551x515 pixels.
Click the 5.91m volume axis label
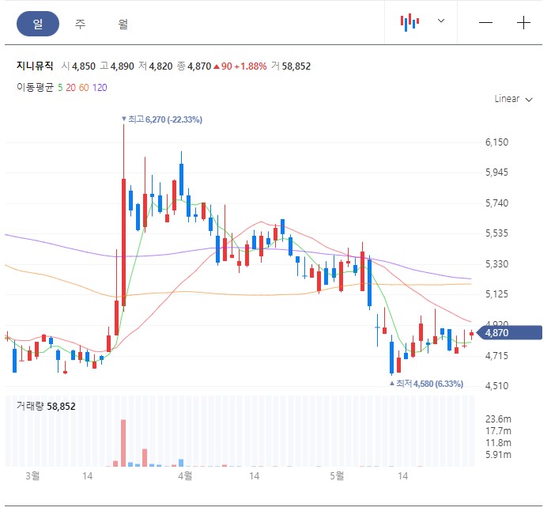(x=498, y=455)
